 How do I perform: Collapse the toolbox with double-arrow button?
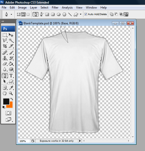(x=3, y=21)
